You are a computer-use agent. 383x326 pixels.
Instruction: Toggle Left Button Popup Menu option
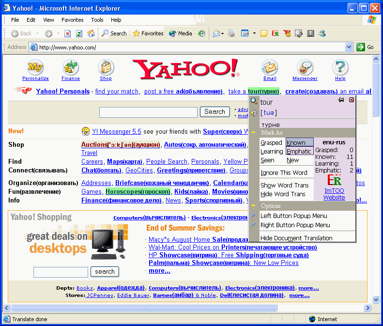[293, 216]
